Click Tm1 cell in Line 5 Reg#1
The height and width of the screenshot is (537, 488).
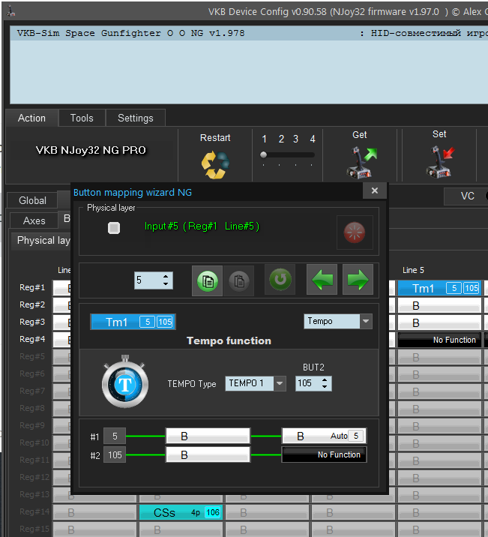tap(439, 288)
